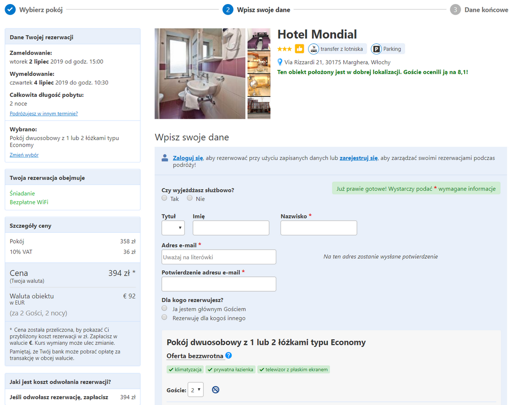
Task: Choose Ja jestem głównym Gościem option
Action: pos(164,308)
